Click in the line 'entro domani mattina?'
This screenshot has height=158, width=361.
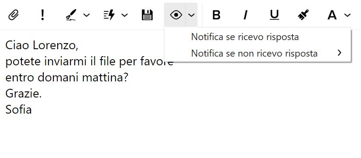point(66,78)
